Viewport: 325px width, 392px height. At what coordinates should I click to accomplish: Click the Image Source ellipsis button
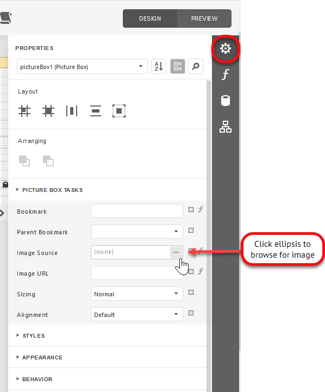[176, 252]
